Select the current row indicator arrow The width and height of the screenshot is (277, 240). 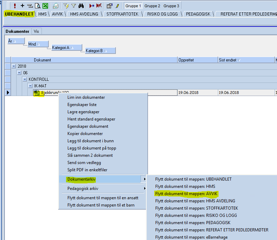tap(8, 93)
